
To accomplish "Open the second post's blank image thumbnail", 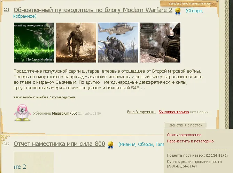I will pos(34,162).
